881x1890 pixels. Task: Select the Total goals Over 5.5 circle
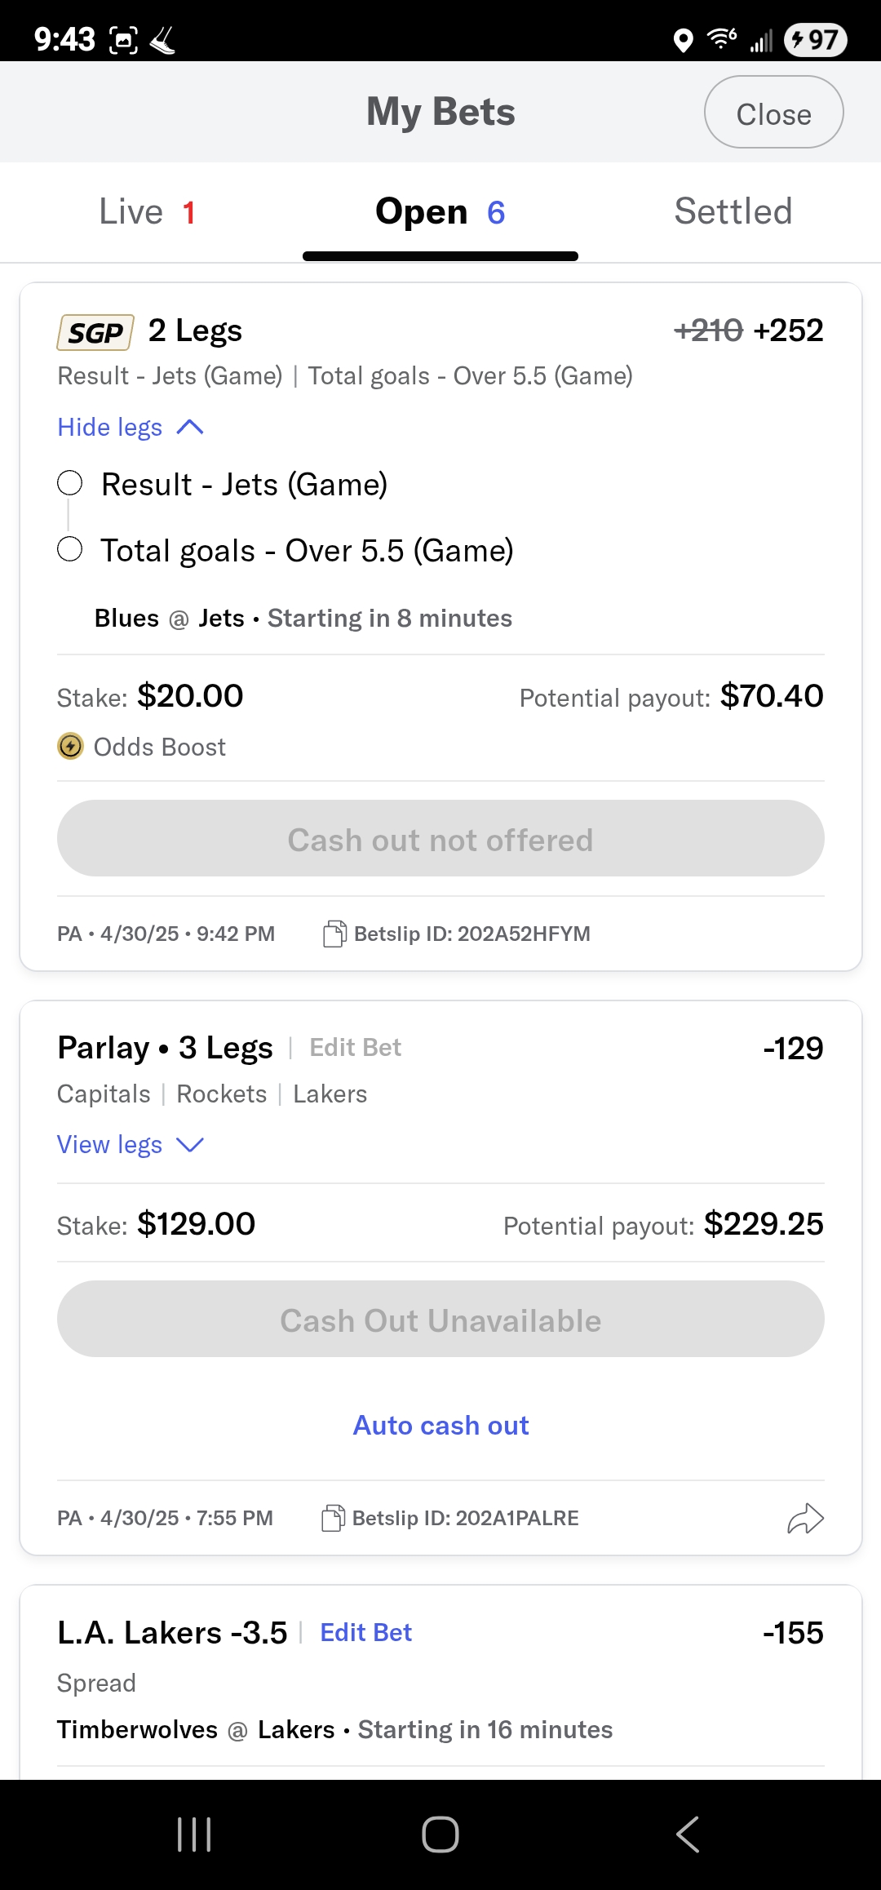pyautogui.click(x=70, y=549)
